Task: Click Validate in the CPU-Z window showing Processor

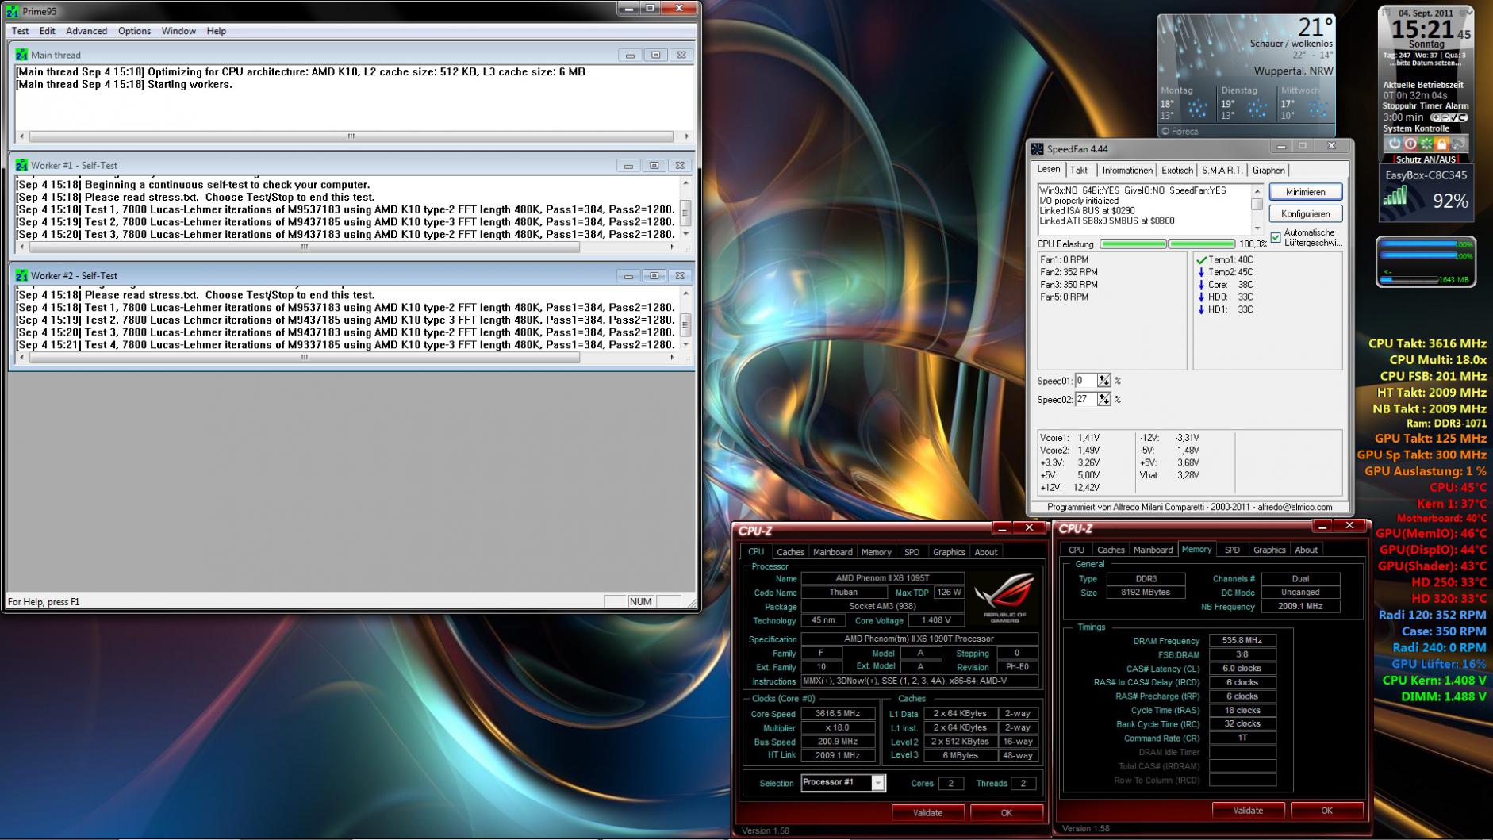Action: (927, 813)
